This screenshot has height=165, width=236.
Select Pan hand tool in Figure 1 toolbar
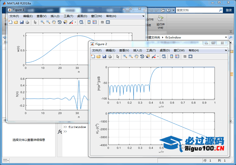click(54, 22)
